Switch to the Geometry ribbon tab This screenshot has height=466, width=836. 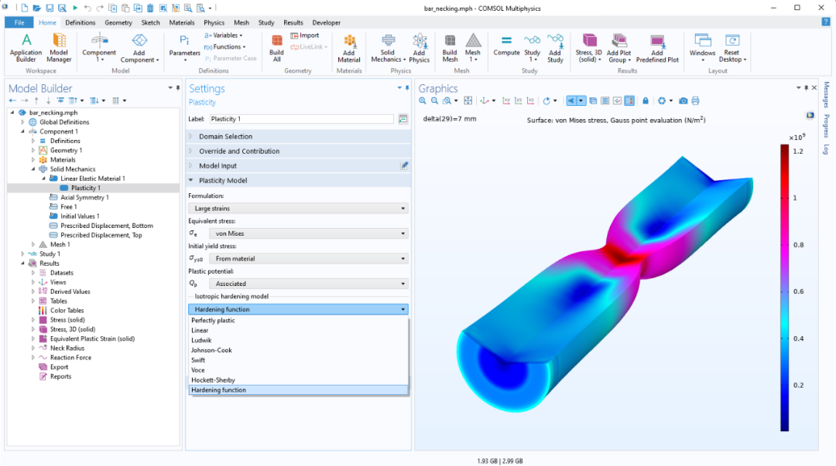tap(118, 22)
